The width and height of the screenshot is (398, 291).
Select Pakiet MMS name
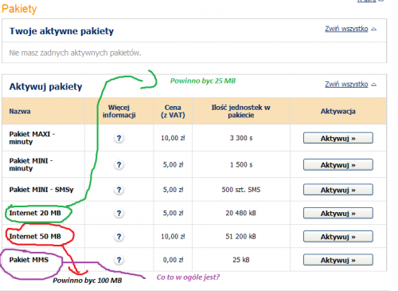(x=29, y=260)
